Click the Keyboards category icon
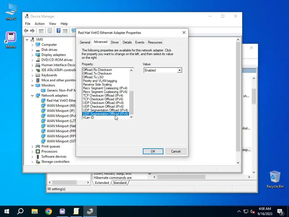Image resolution: width=289 pixels, height=217 pixels. pos(38,75)
